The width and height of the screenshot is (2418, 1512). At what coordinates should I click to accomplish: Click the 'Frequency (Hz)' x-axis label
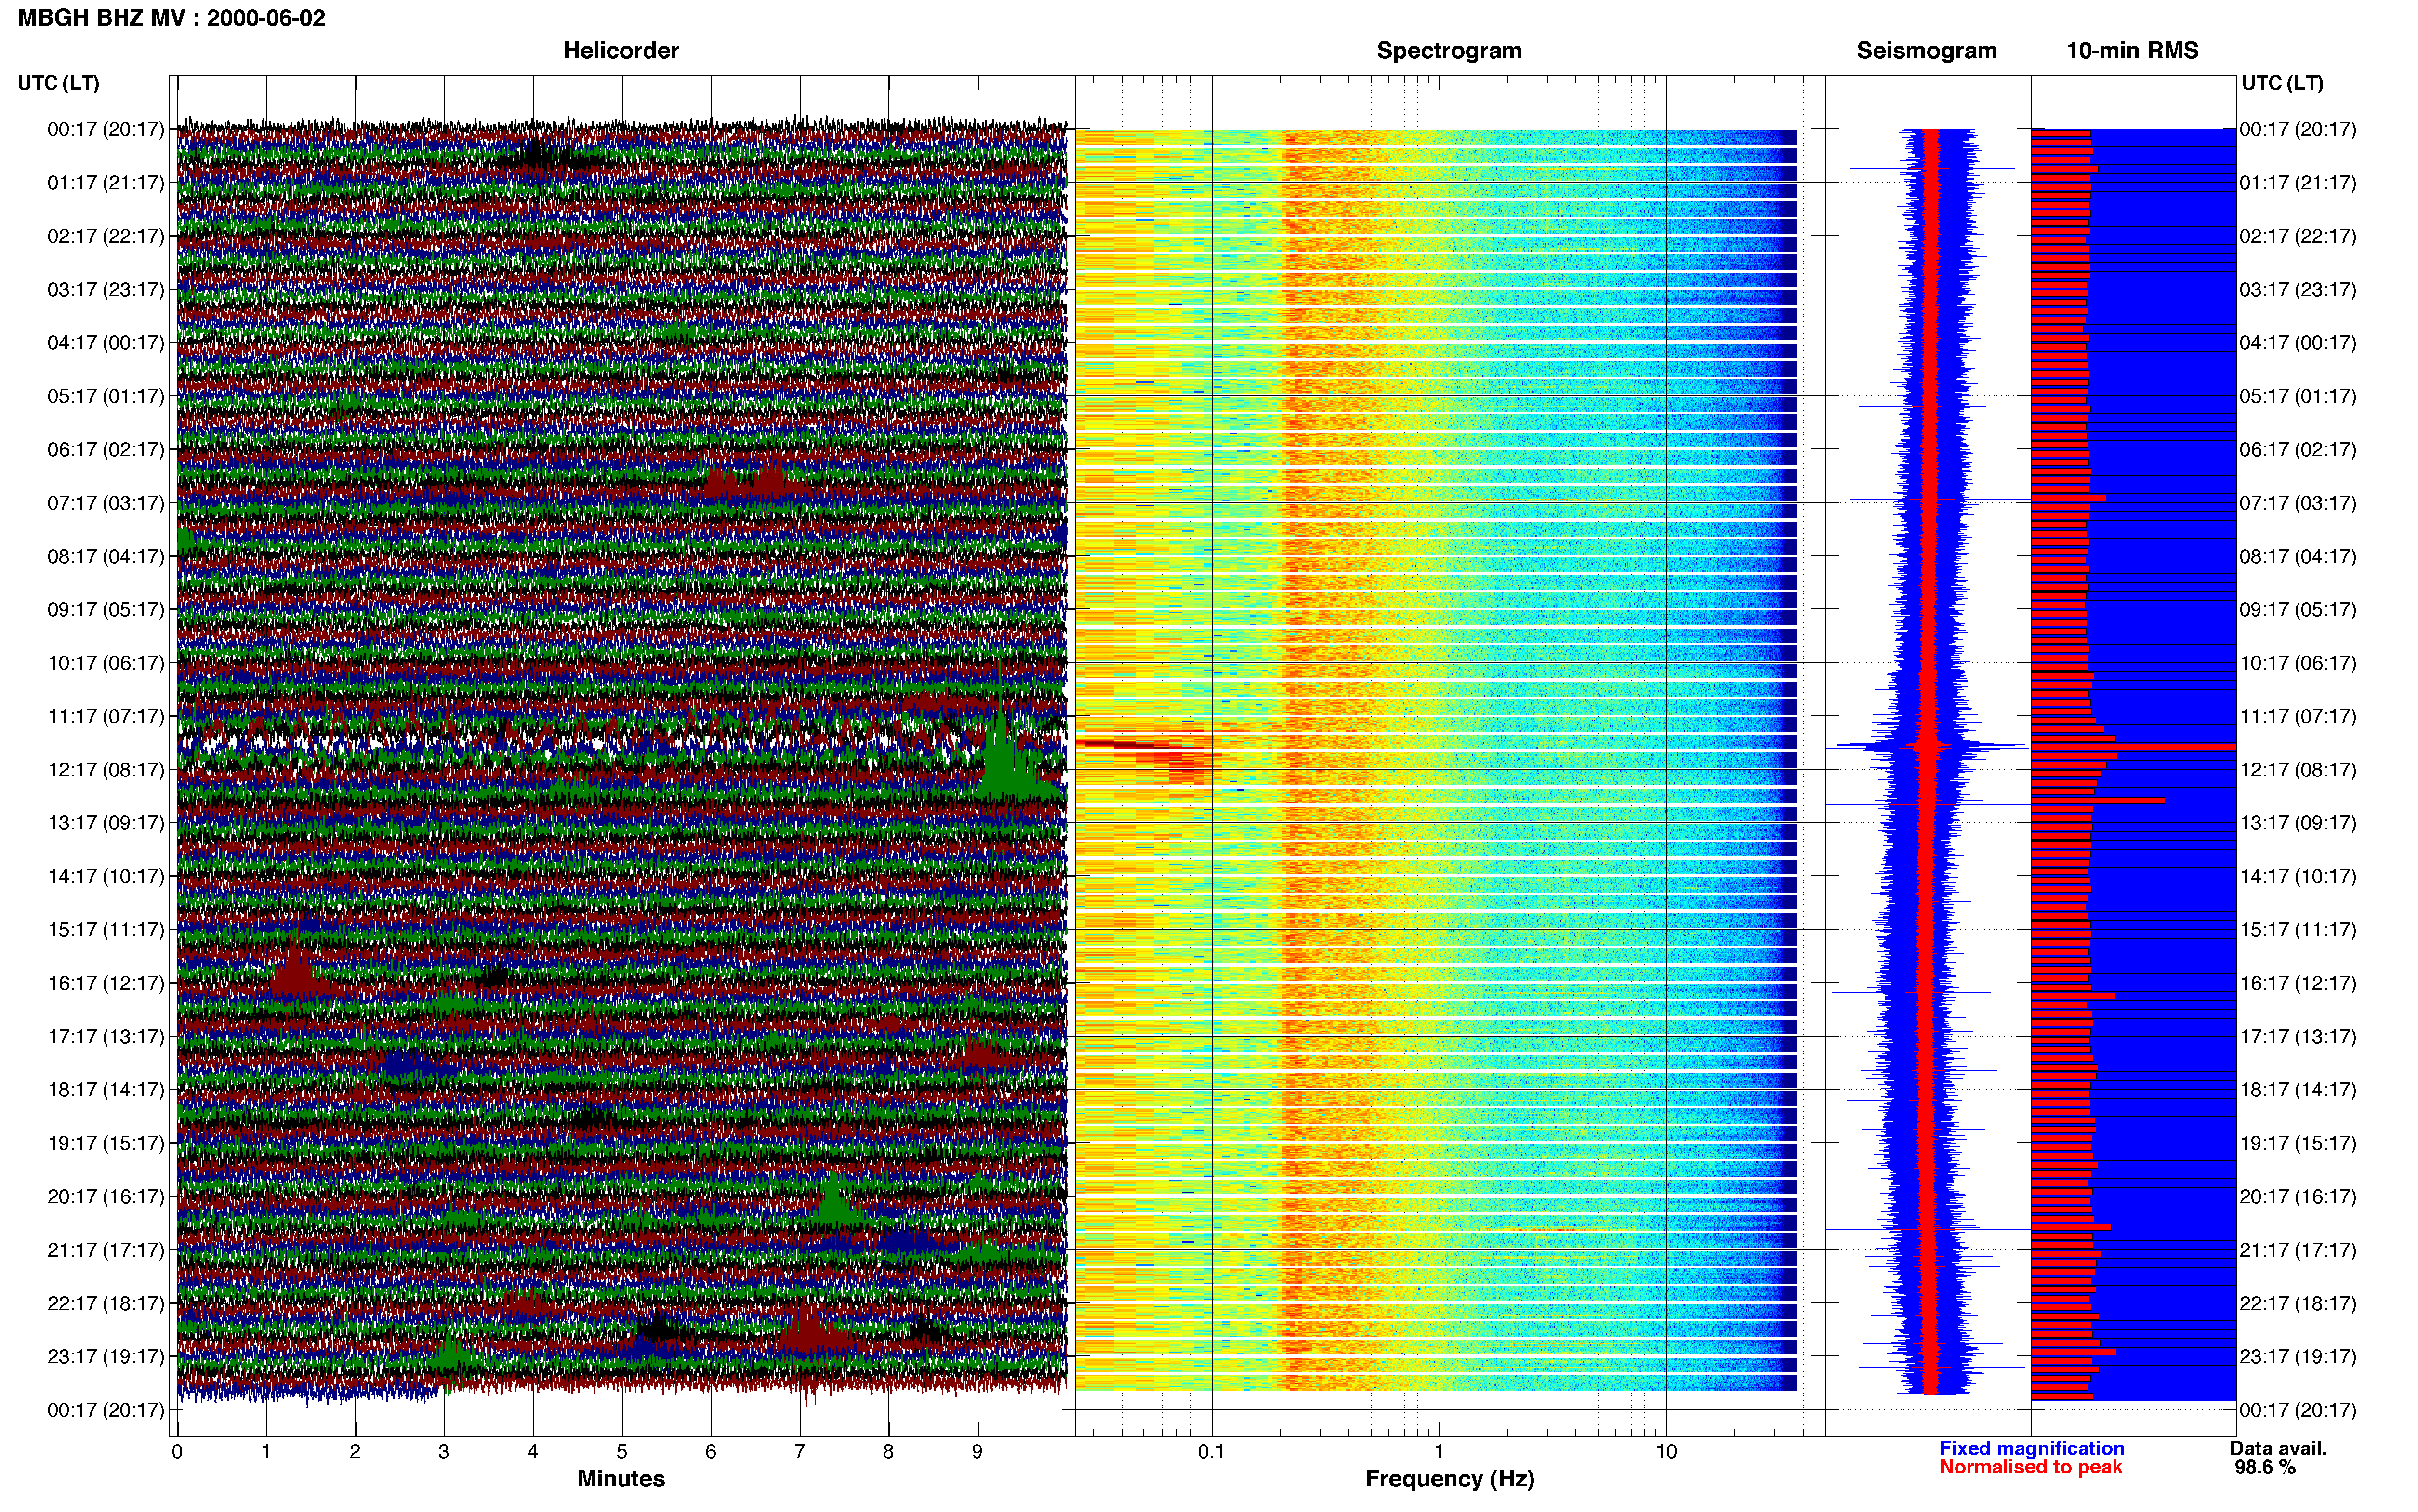[1449, 1478]
